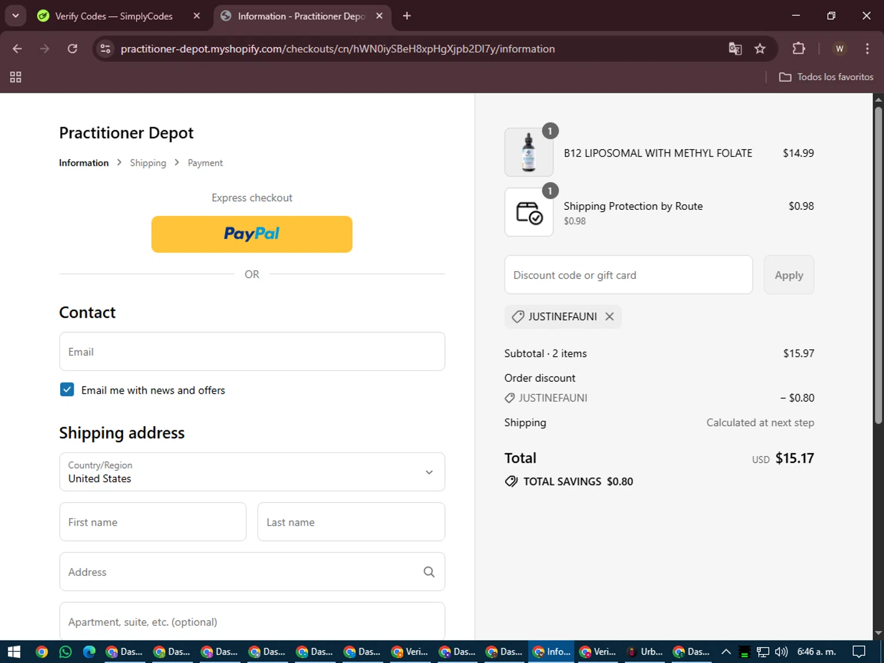
Task: Switch to the Urb... taskbar window
Action: 645,652
